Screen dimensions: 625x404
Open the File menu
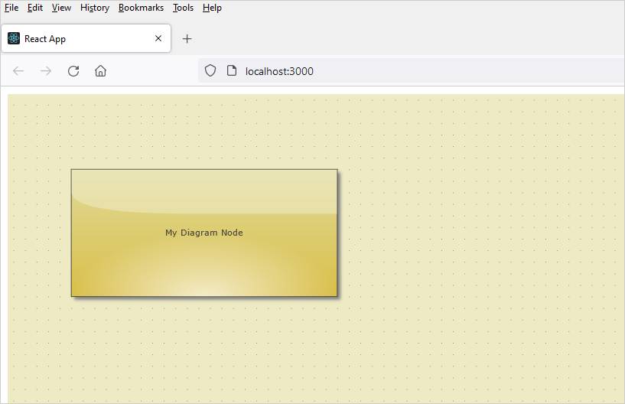(11, 8)
